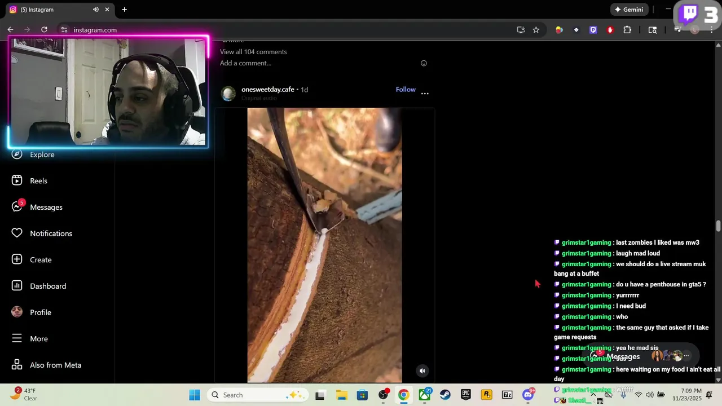Click the multicolor circles extension icon
Viewport: 722px width, 406px height.
[559, 30]
